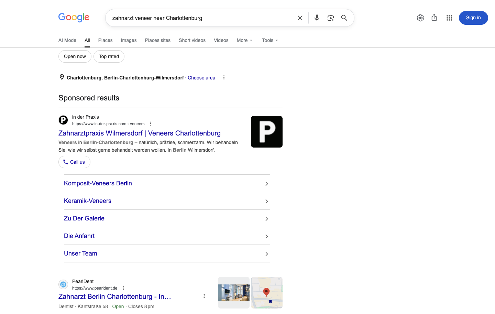This screenshot has height=314, width=495.
Task: Open Die Anfahrt sitelink
Action: [x=79, y=236]
